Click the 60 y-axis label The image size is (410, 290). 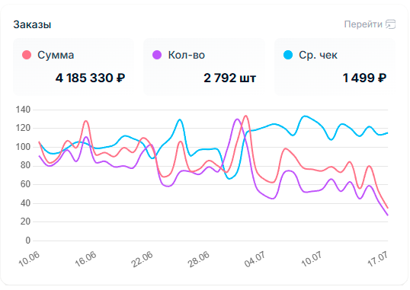(25, 184)
